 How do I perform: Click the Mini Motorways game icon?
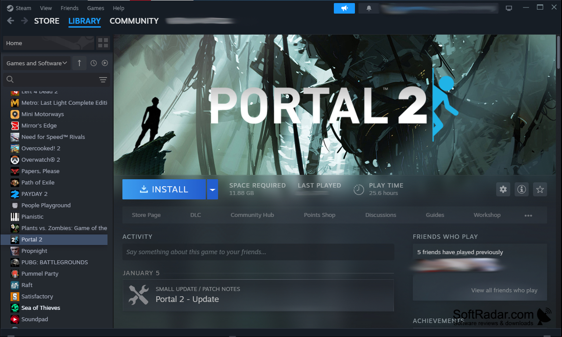click(x=15, y=114)
